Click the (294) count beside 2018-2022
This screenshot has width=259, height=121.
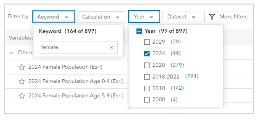(x=192, y=76)
